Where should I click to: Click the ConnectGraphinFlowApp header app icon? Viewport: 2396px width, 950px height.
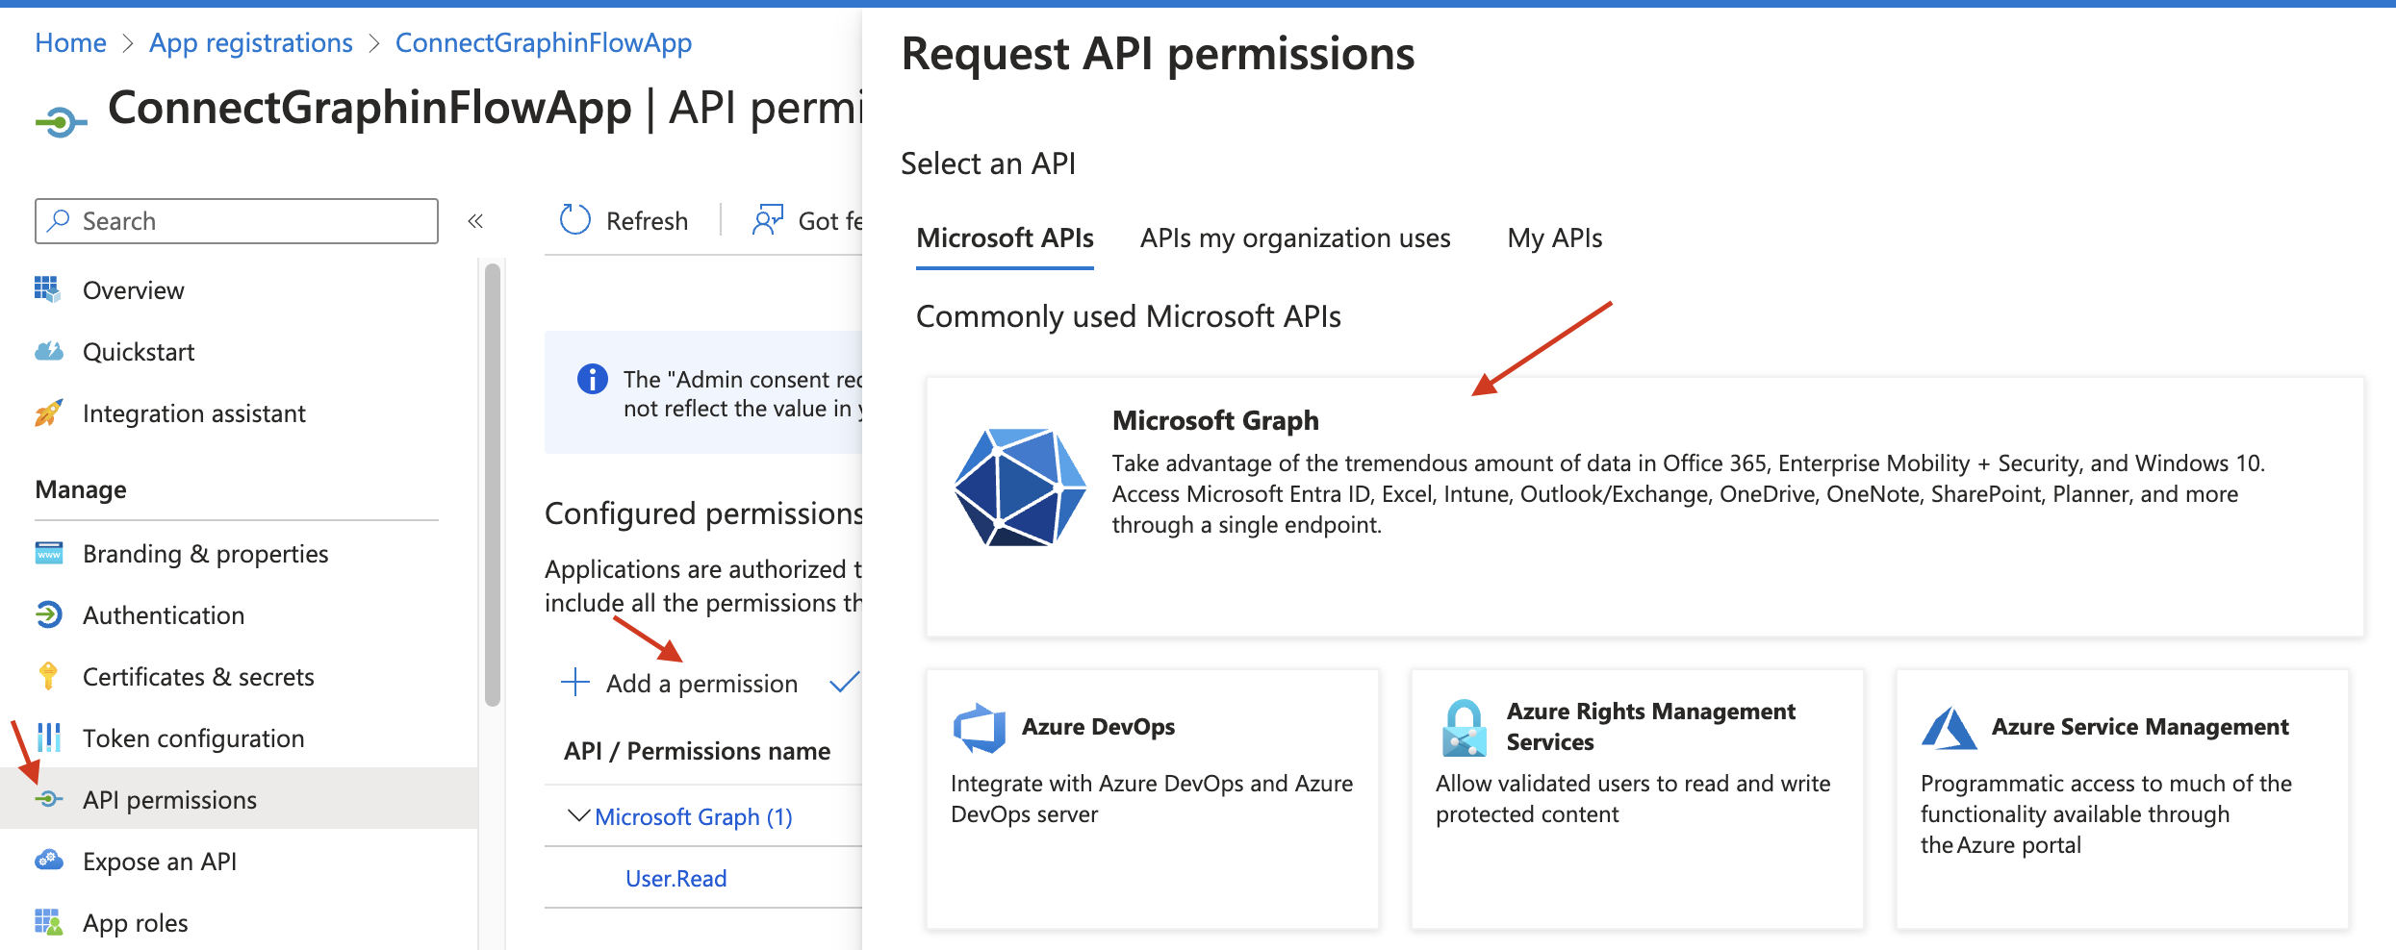point(62,122)
